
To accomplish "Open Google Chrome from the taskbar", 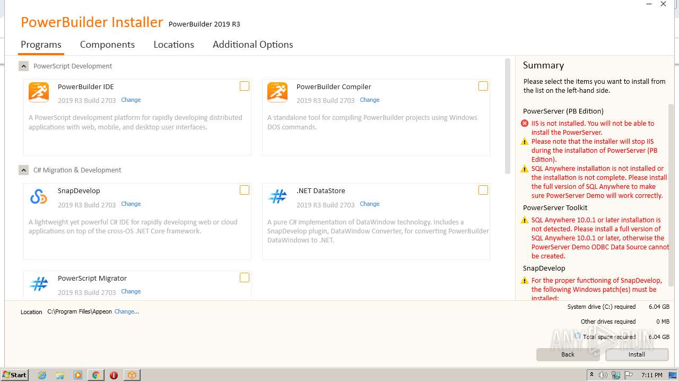I will click(96, 375).
